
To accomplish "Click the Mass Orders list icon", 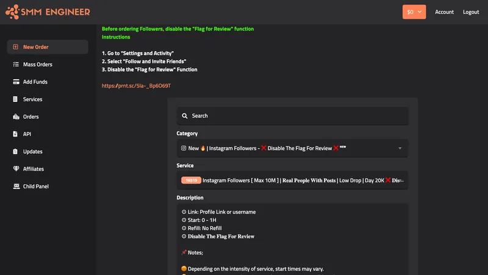I will pyautogui.click(x=15, y=65).
